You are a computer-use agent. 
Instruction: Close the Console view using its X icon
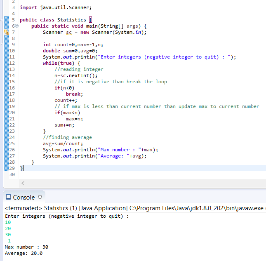coord(40,197)
